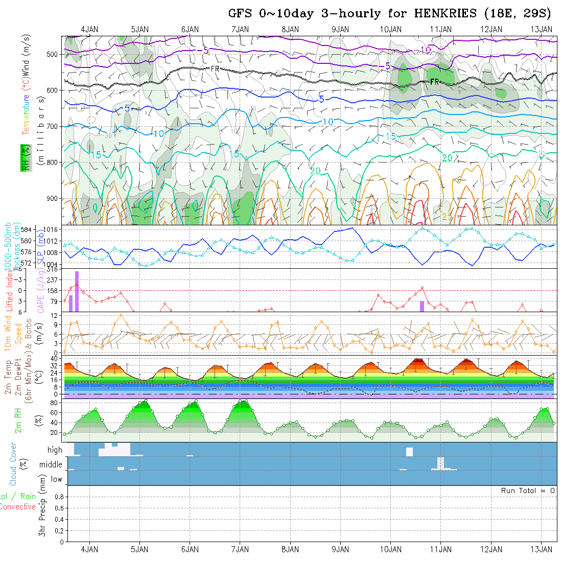This screenshot has width=562, height=562.
Task: Click the dark red temperature peak on 10JAN
Action: pyautogui.click(x=418, y=361)
